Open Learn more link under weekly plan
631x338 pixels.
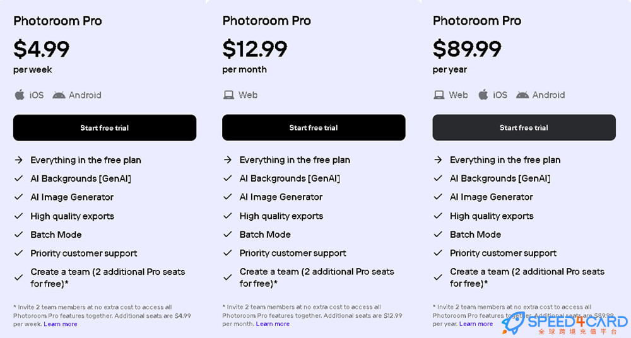pos(61,324)
